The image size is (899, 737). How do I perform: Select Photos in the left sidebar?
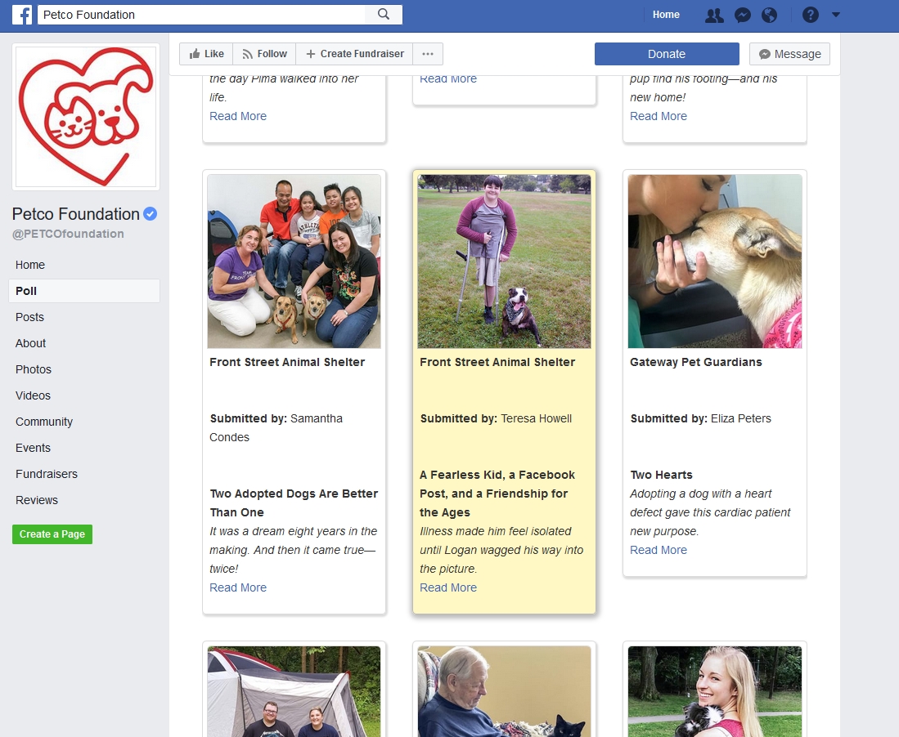click(34, 369)
